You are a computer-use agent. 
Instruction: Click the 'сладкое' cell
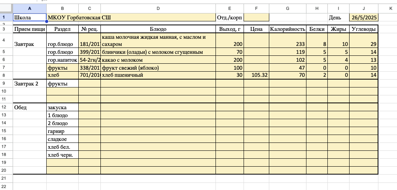(x=62, y=139)
